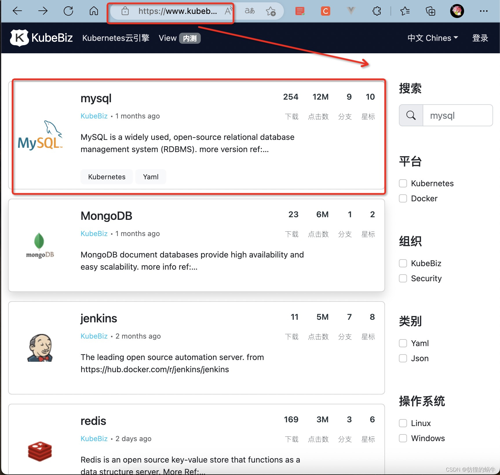This screenshot has height=475, width=500.
Task: Click KubeBiz author link on redis card
Action: 94,439
